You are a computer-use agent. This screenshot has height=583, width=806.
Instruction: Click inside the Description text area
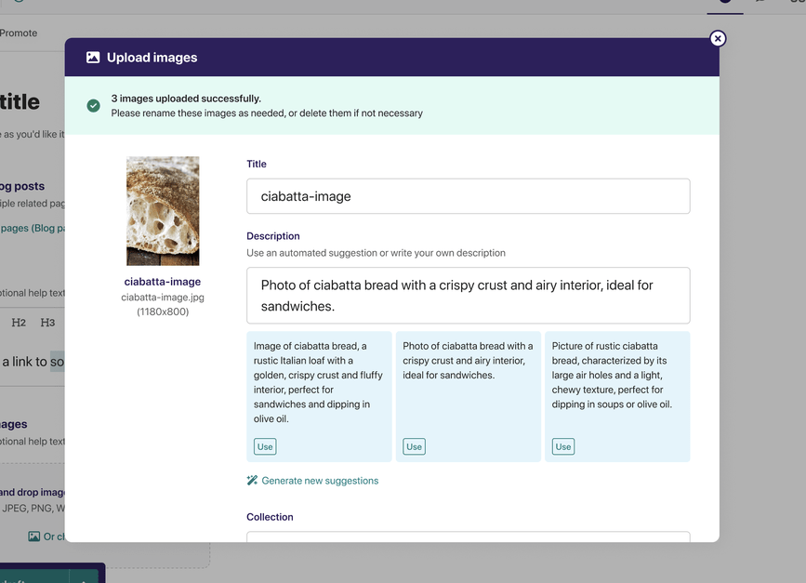(468, 296)
